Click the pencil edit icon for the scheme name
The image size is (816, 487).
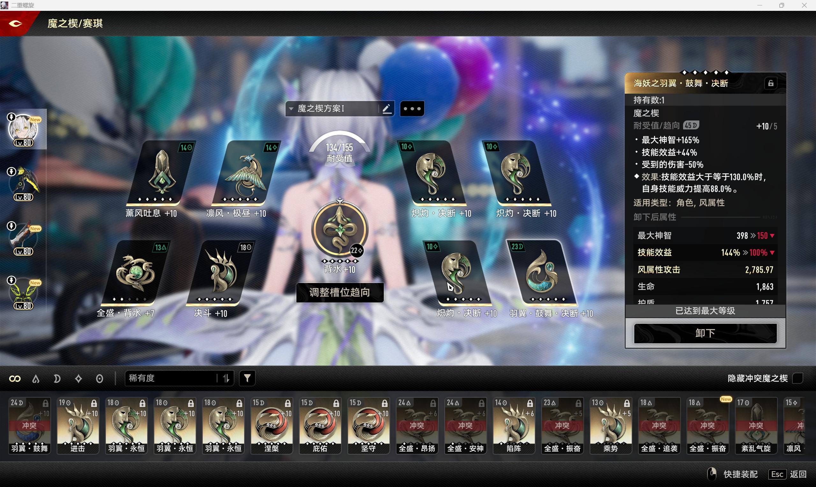(387, 109)
